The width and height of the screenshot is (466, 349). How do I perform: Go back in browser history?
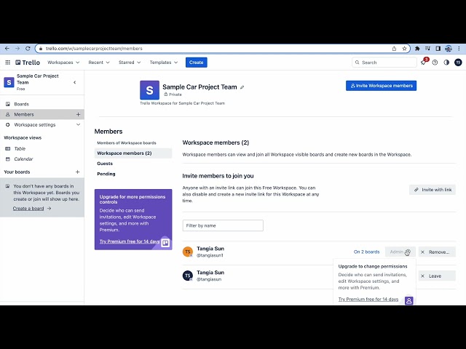(x=7, y=49)
